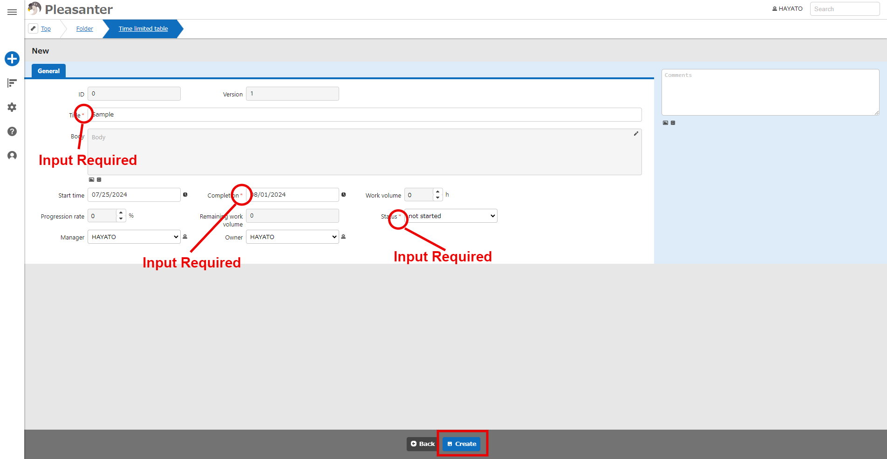Click the Create button
Viewport: 887px width, 459px height.
[x=462, y=444]
